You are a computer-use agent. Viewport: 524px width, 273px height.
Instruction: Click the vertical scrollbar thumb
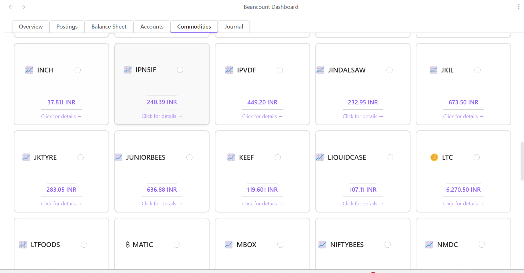click(522, 161)
